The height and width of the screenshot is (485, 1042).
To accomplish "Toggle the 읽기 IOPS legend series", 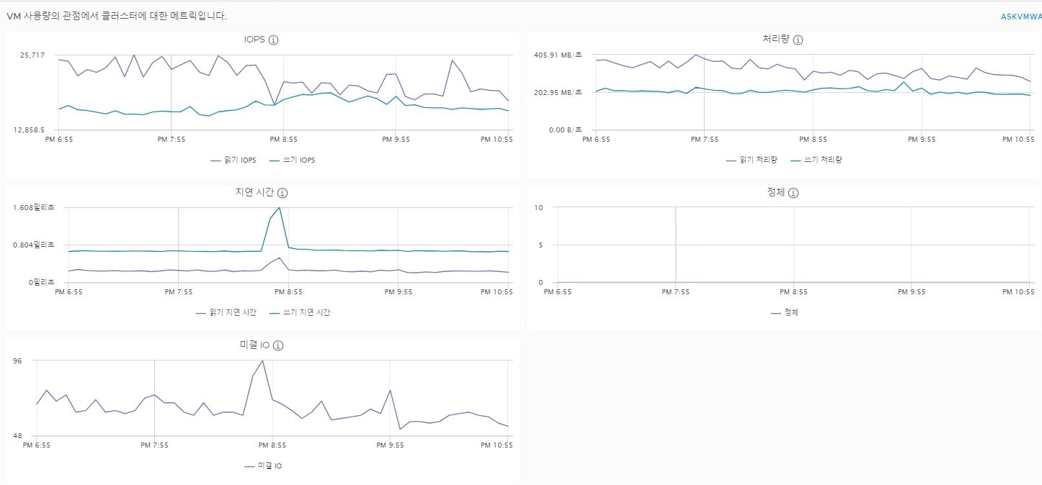I will [x=233, y=160].
